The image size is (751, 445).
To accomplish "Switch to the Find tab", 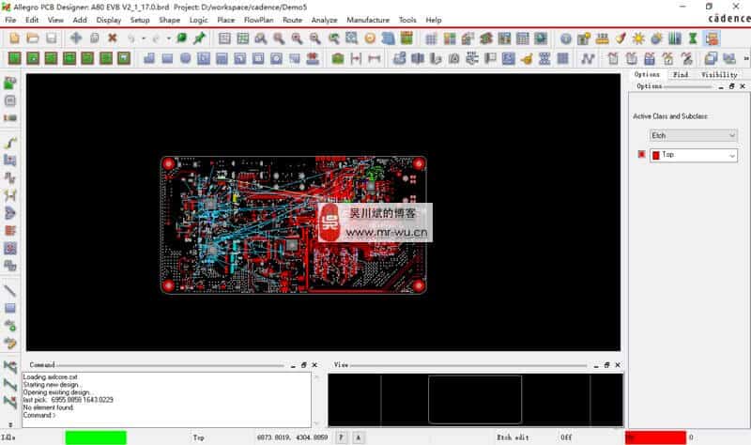I will click(x=681, y=74).
